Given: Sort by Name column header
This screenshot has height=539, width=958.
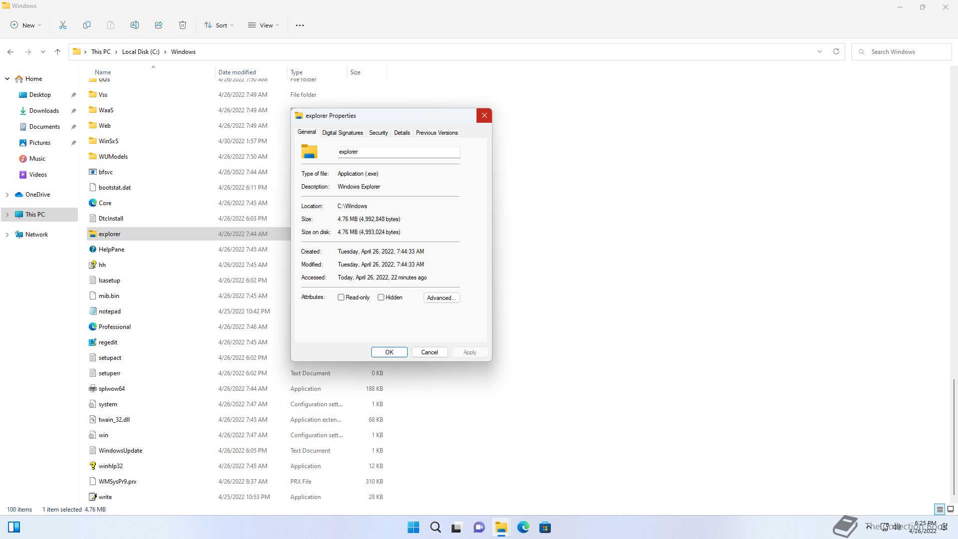Looking at the screenshot, I should click(150, 72).
